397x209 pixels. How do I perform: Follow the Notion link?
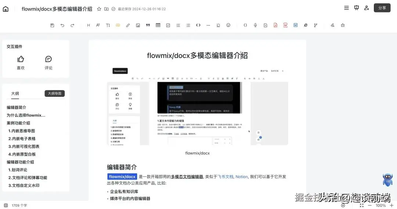242,177
